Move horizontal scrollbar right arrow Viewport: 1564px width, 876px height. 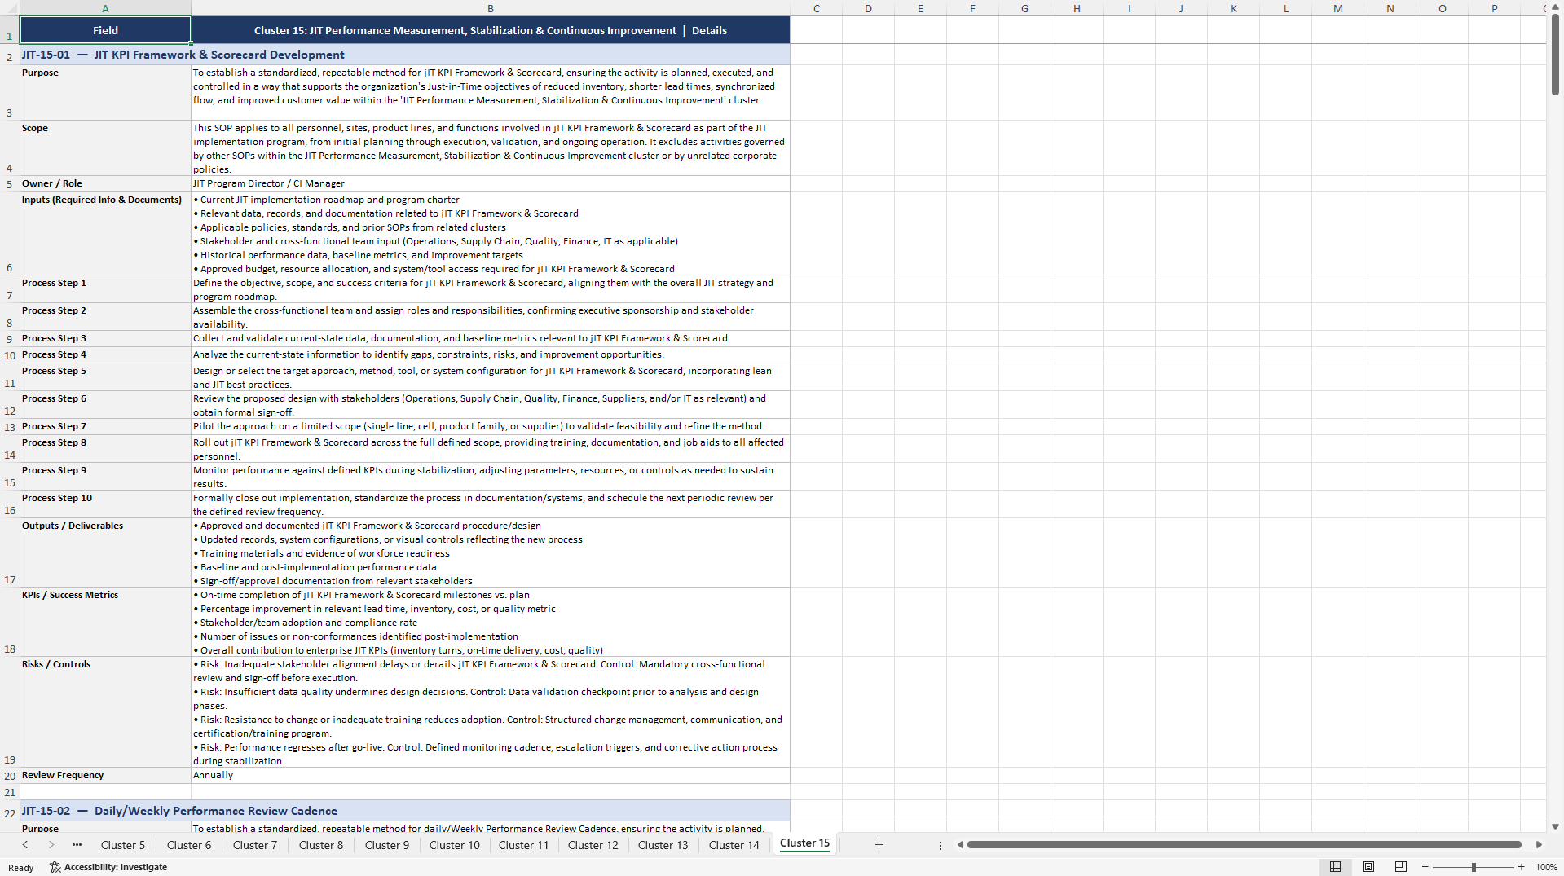coord(1539,845)
